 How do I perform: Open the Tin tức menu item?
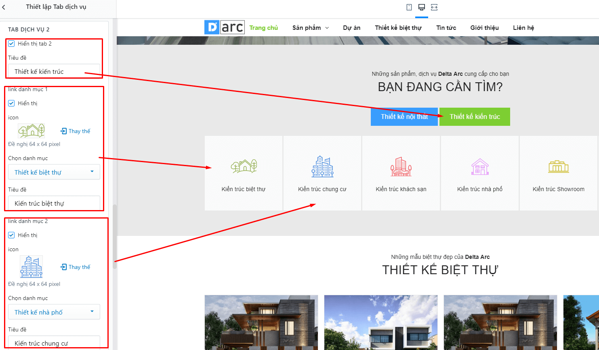click(446, 28)
